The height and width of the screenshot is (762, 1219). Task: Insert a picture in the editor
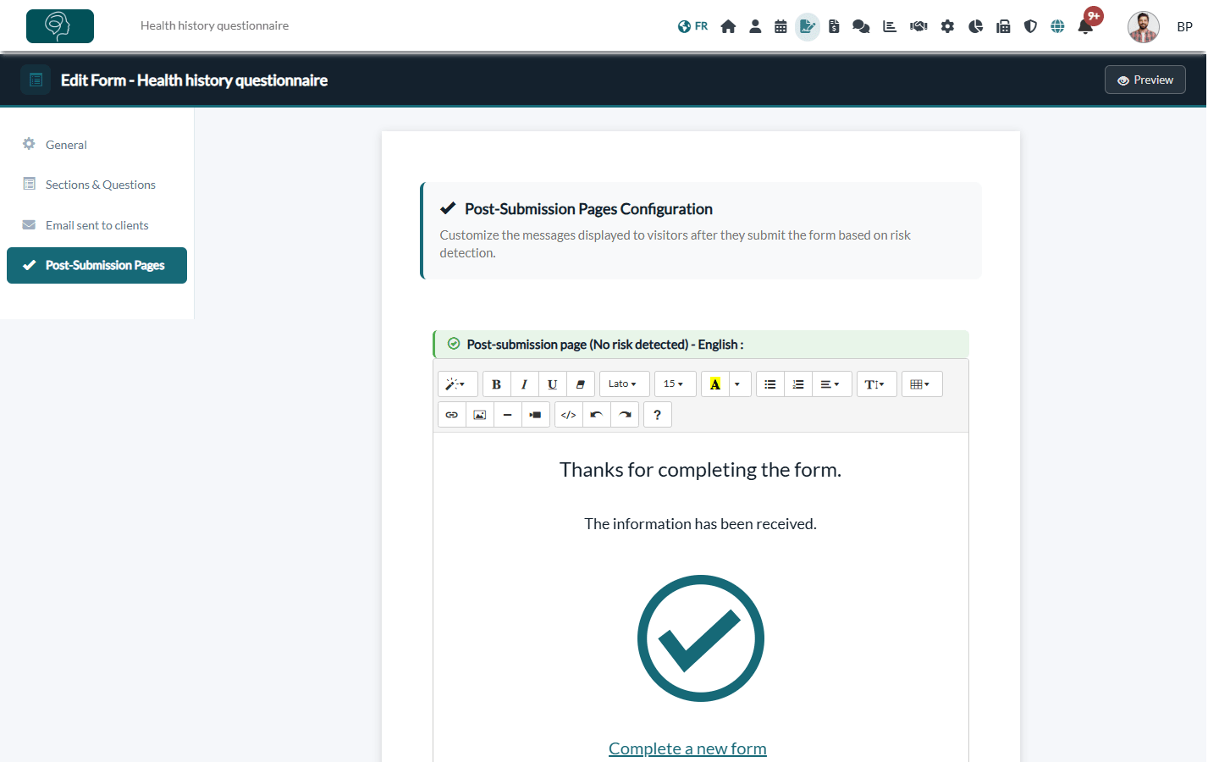tap(480, 415)
